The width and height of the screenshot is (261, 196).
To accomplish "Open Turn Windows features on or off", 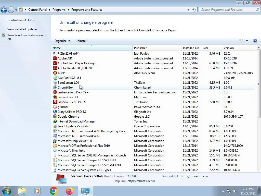I will tap(27, 37).
